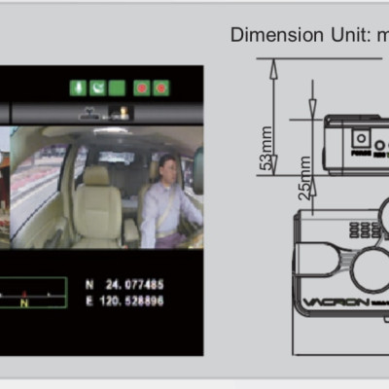Click the blank green square icon
389x389 pixels.
(117, 88)
